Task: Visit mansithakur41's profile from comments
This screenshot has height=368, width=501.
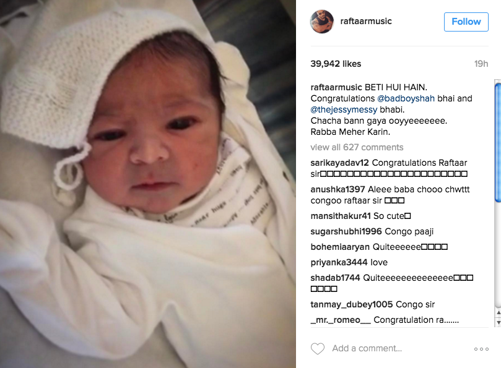Action: point(341,216)
